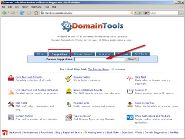
Task: Open the Mark Alert link
Action: pos(140,77)
